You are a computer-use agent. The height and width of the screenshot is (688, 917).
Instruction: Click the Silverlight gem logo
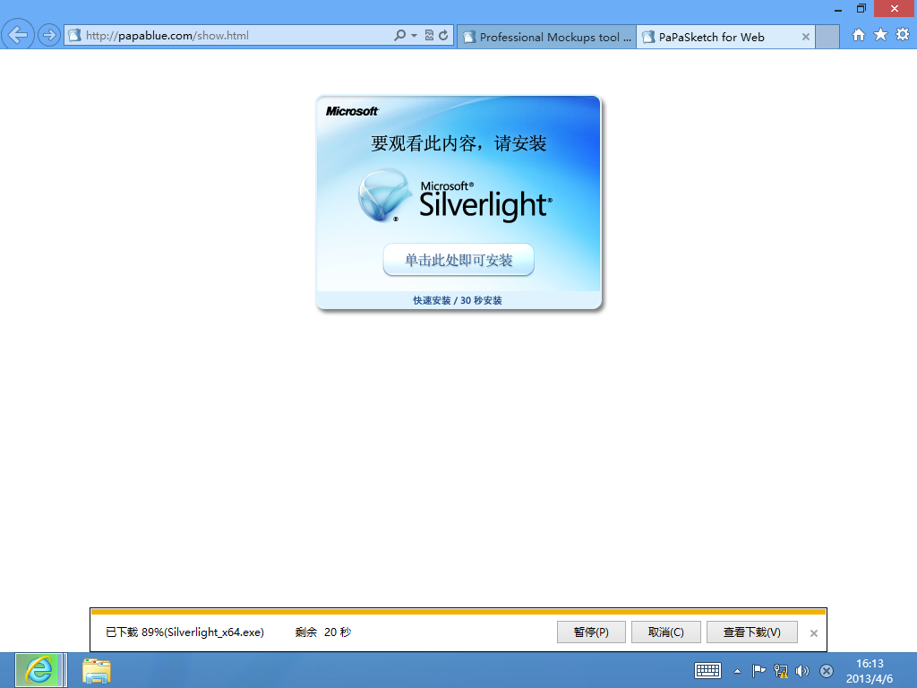coord(383,195)
